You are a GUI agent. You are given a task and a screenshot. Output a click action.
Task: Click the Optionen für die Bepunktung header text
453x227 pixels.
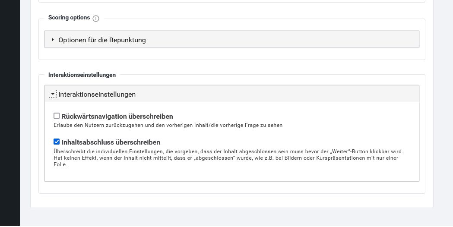(x=102, y=40)
